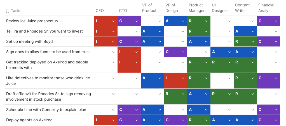
Task: Select task Schedule time with Connerty to explain plan
Action: [x=46, y=110]
